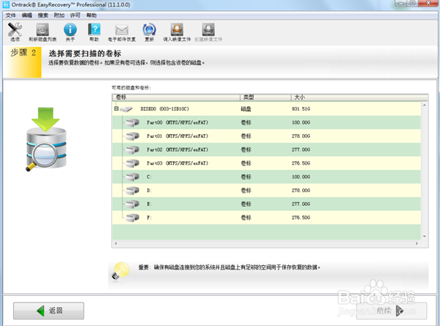440x326 pixels.
Task: Select the Part01 (NTFS/HPFS/exFAT) volume
Action: pyautogui.click(x=266, y=136)
